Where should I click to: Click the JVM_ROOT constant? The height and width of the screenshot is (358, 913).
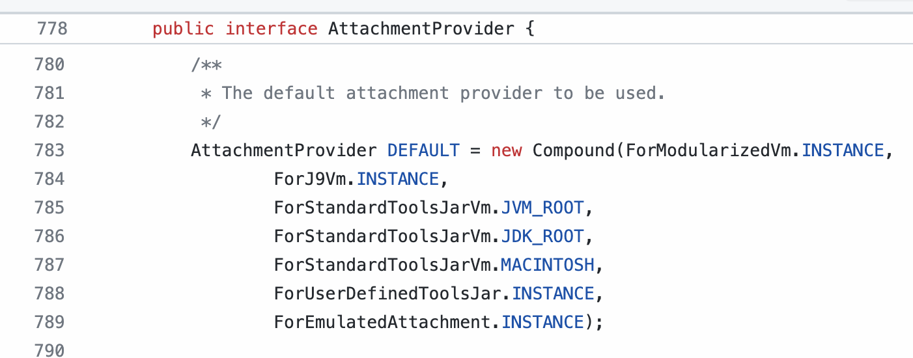coord(543,208)
